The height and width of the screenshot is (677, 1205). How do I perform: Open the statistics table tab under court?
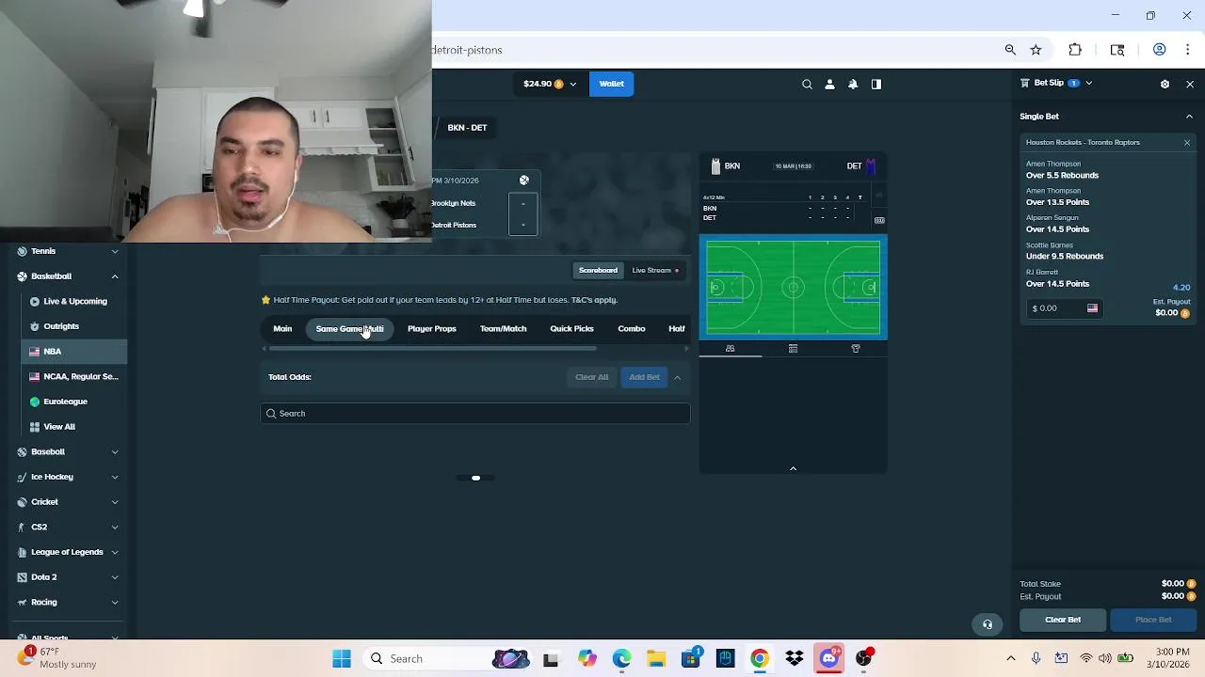pos(793,349)
